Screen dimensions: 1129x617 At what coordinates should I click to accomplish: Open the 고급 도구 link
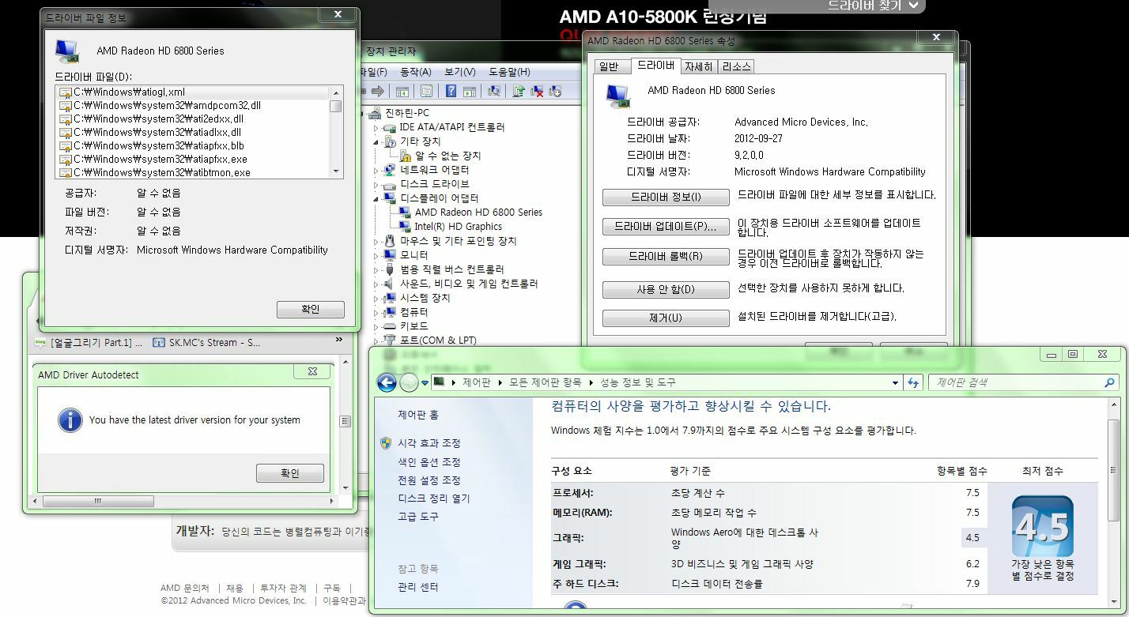pyautogui.click(x=417, y=517)
